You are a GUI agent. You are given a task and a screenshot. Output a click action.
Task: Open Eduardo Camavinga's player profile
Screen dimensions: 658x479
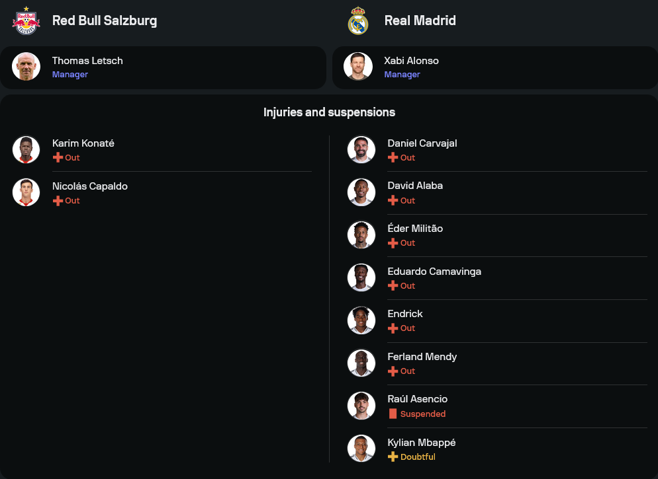click(434, 272)
